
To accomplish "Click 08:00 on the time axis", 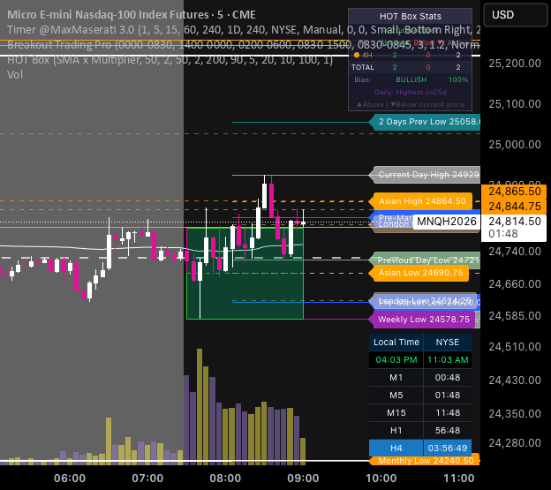I will pyautogui.click(x=225, y=478).
